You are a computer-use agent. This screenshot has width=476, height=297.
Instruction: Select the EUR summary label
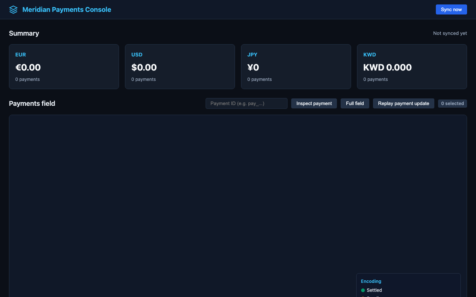click(21, 55)
